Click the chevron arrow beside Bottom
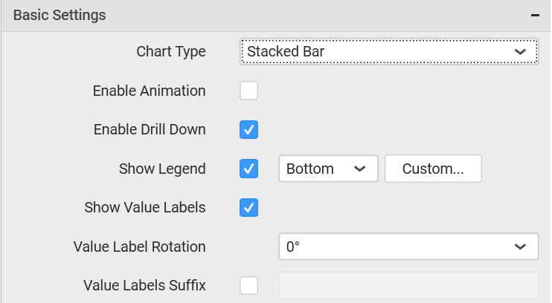Image resolution: width=552 pixels, height=303 pixels. [359, 169]
